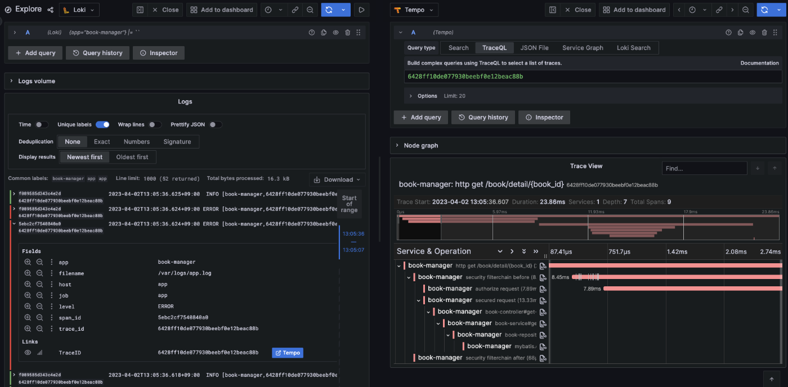Show ad-hoc statistics for the TraceID link
This screenshot has height=387, width=788.
tap(40, 353)
